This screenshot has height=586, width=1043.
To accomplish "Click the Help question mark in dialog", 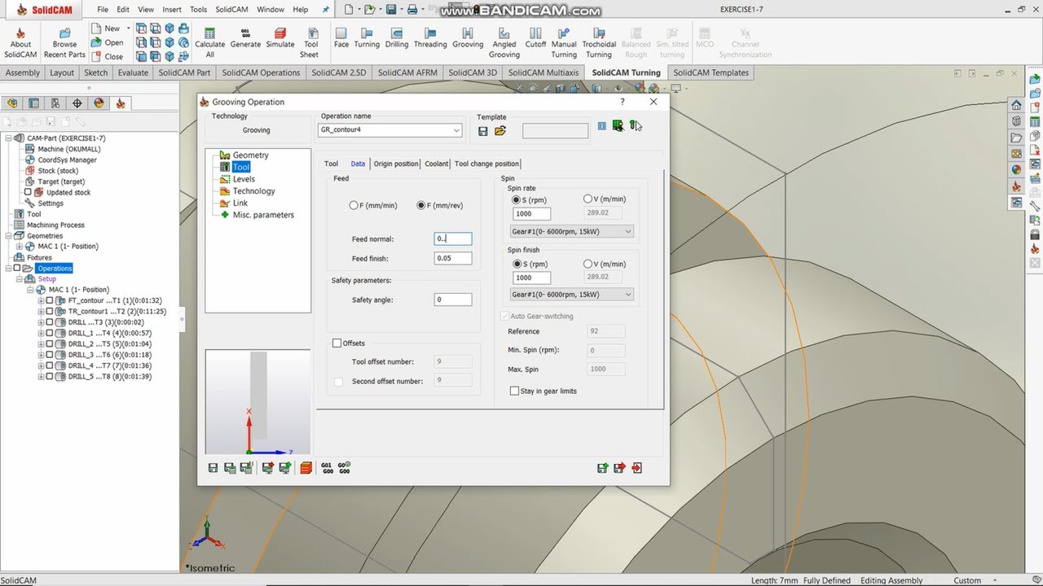I will 623,102.
